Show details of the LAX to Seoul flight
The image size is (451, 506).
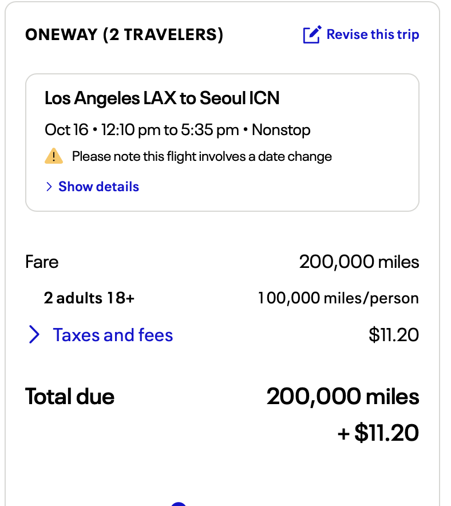click(x=98, y=187)
